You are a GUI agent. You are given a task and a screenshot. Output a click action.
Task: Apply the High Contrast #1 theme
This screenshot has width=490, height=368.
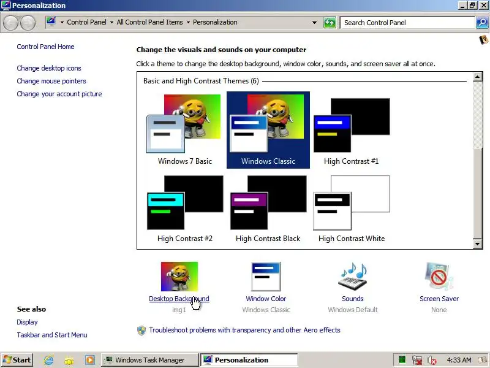click(x=351, y=130)
